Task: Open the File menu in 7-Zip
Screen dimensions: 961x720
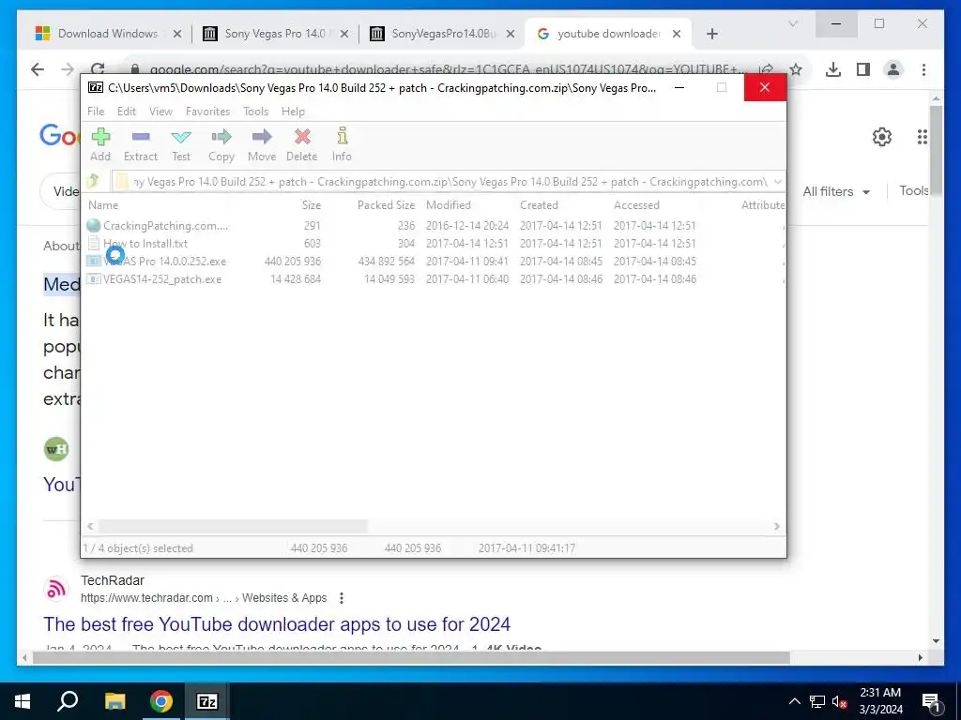Action: point(96,112)
